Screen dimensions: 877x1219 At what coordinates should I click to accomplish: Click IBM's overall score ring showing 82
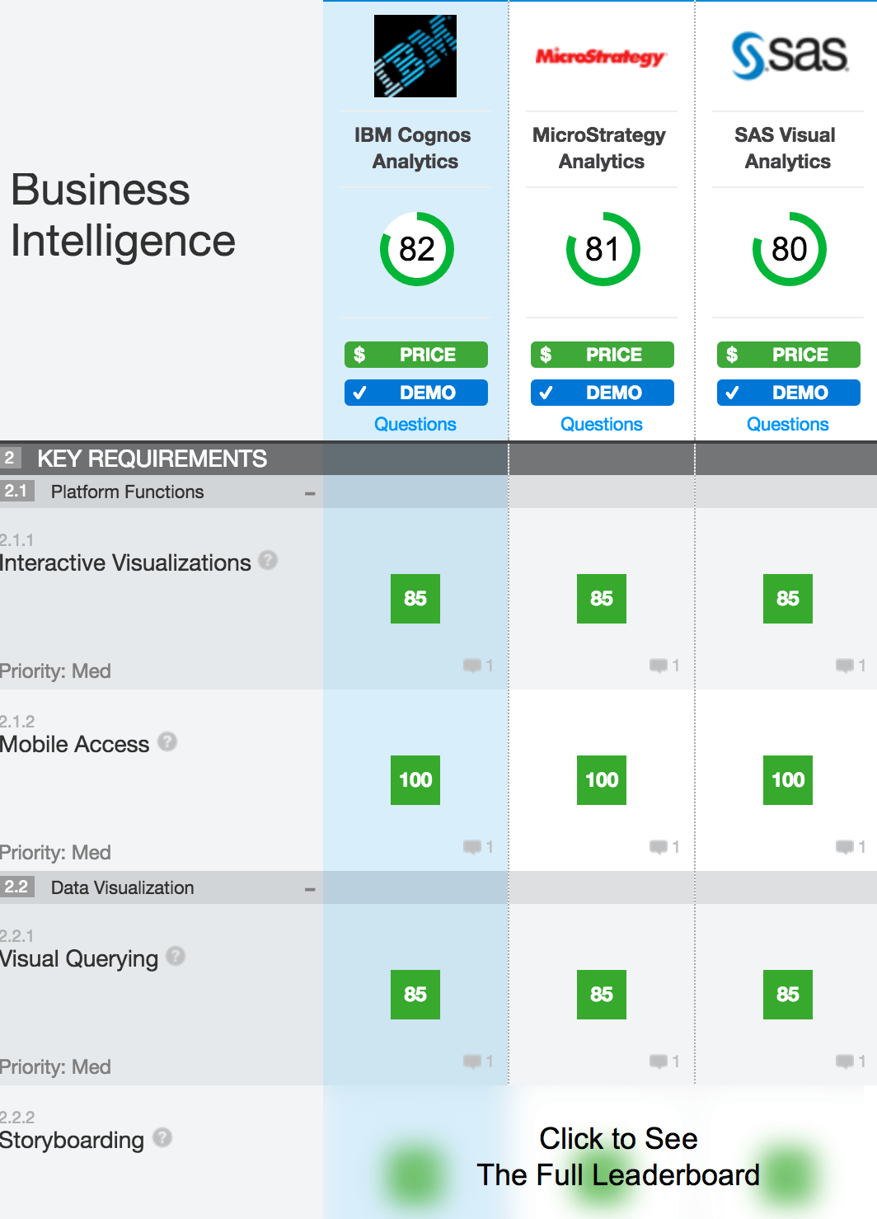coord(416,250)
